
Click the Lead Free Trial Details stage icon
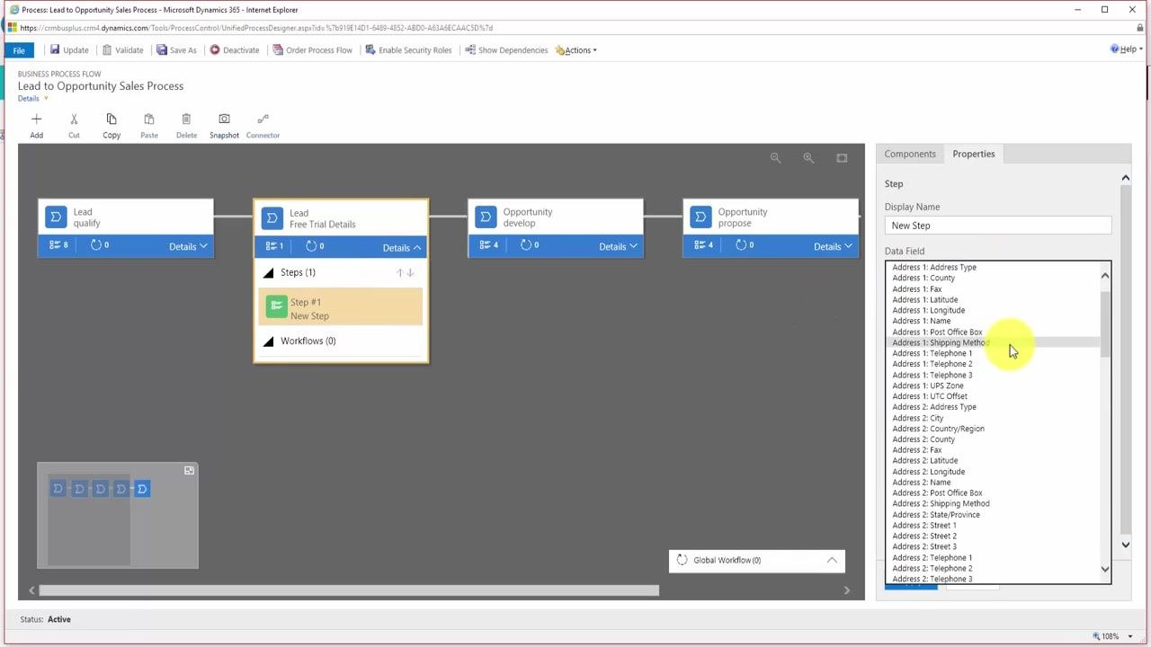272,218
